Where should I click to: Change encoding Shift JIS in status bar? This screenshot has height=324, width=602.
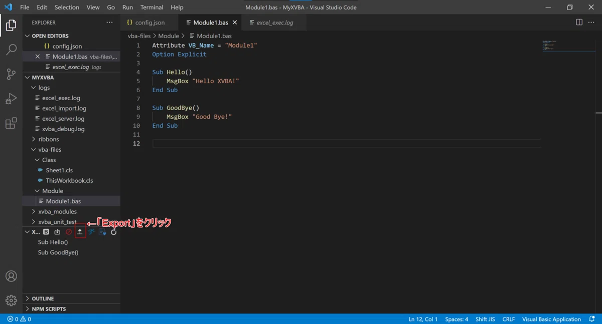[x=485, y=319]
